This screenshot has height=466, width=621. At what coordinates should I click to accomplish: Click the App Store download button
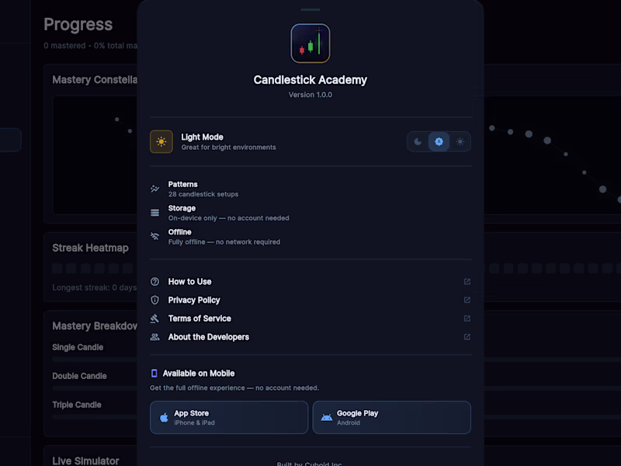coord(228,417)
